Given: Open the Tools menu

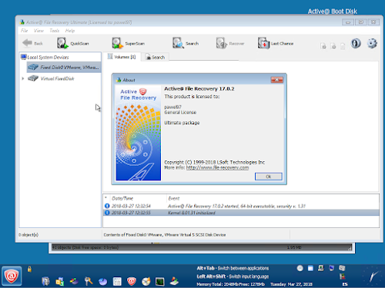Looking at the screenshot, I should [55, 31].
